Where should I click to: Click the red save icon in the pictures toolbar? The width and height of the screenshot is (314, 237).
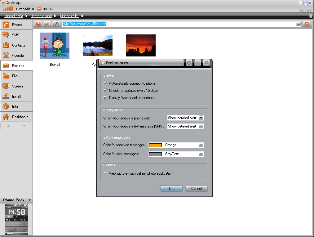38,24
